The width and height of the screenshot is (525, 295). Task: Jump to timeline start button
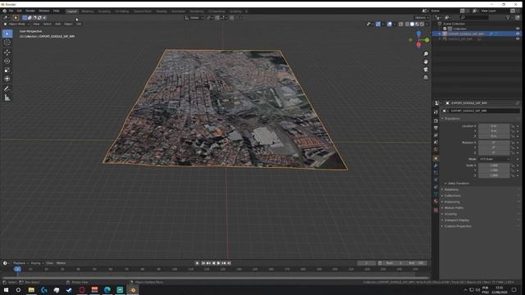point(203,263)
